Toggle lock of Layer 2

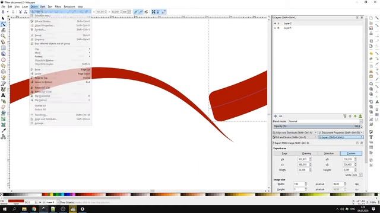(x=278, y=24)
